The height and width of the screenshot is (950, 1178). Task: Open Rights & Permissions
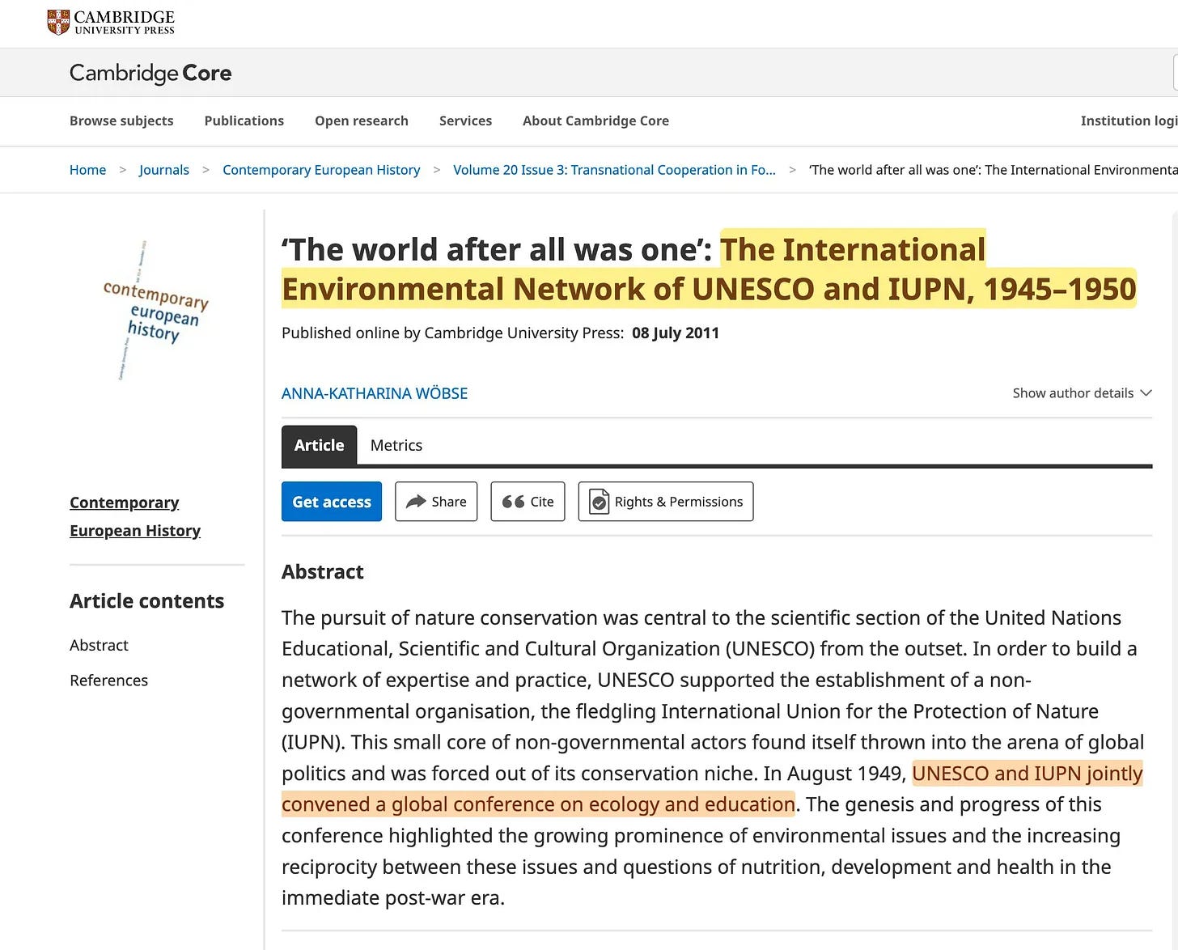click(666, 502)
